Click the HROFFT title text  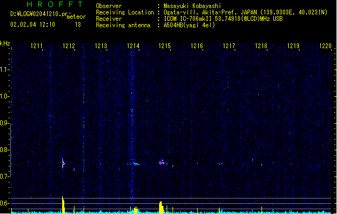click(x=55, y=4)
